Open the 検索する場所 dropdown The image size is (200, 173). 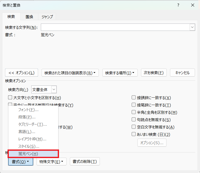(120, 73)
